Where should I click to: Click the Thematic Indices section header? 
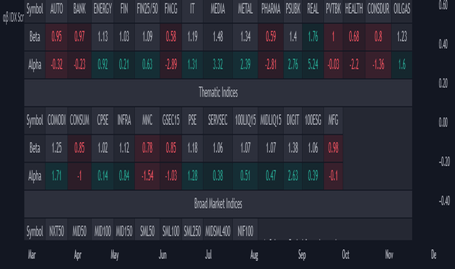coord(218,92)
